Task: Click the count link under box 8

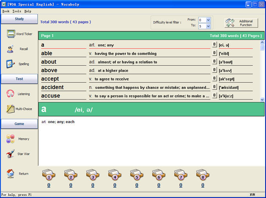Action: pyautogui.click(x=203, y=185)
